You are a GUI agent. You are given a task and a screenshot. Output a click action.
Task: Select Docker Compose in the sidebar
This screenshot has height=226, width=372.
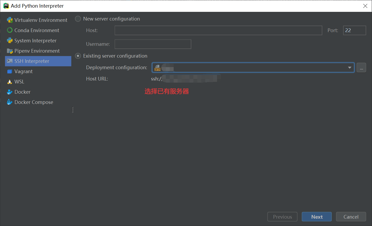(x=38, y=102)
